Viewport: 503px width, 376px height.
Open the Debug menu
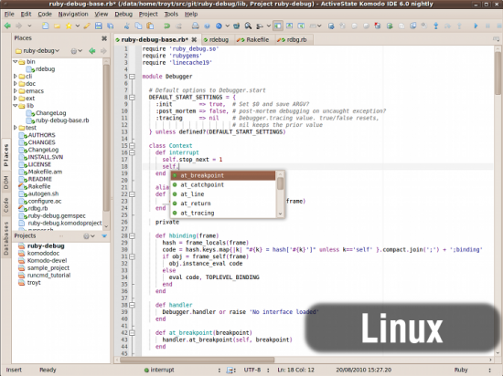(123, 14)
